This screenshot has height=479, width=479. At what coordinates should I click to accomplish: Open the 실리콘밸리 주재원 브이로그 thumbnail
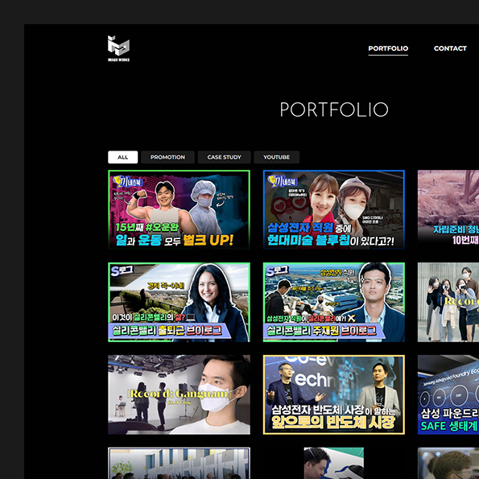pyautogui.click(x=334, y=302)
